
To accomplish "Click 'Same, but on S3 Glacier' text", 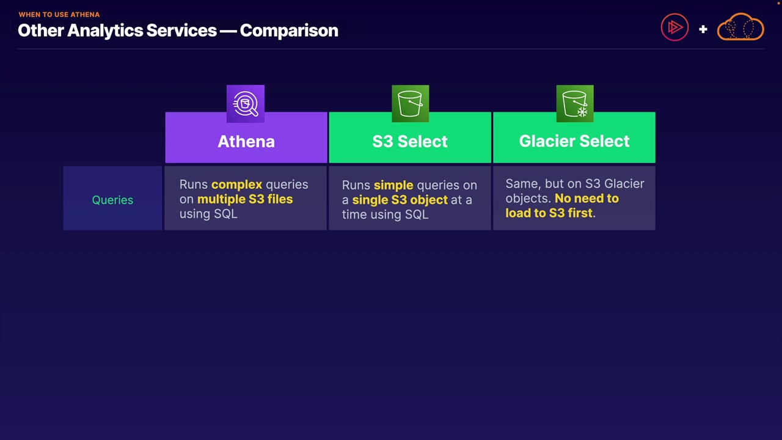I will [x=574, y=184].
